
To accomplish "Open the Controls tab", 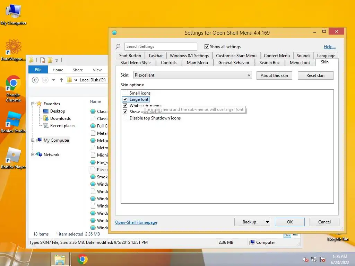I will pos(168,63).
